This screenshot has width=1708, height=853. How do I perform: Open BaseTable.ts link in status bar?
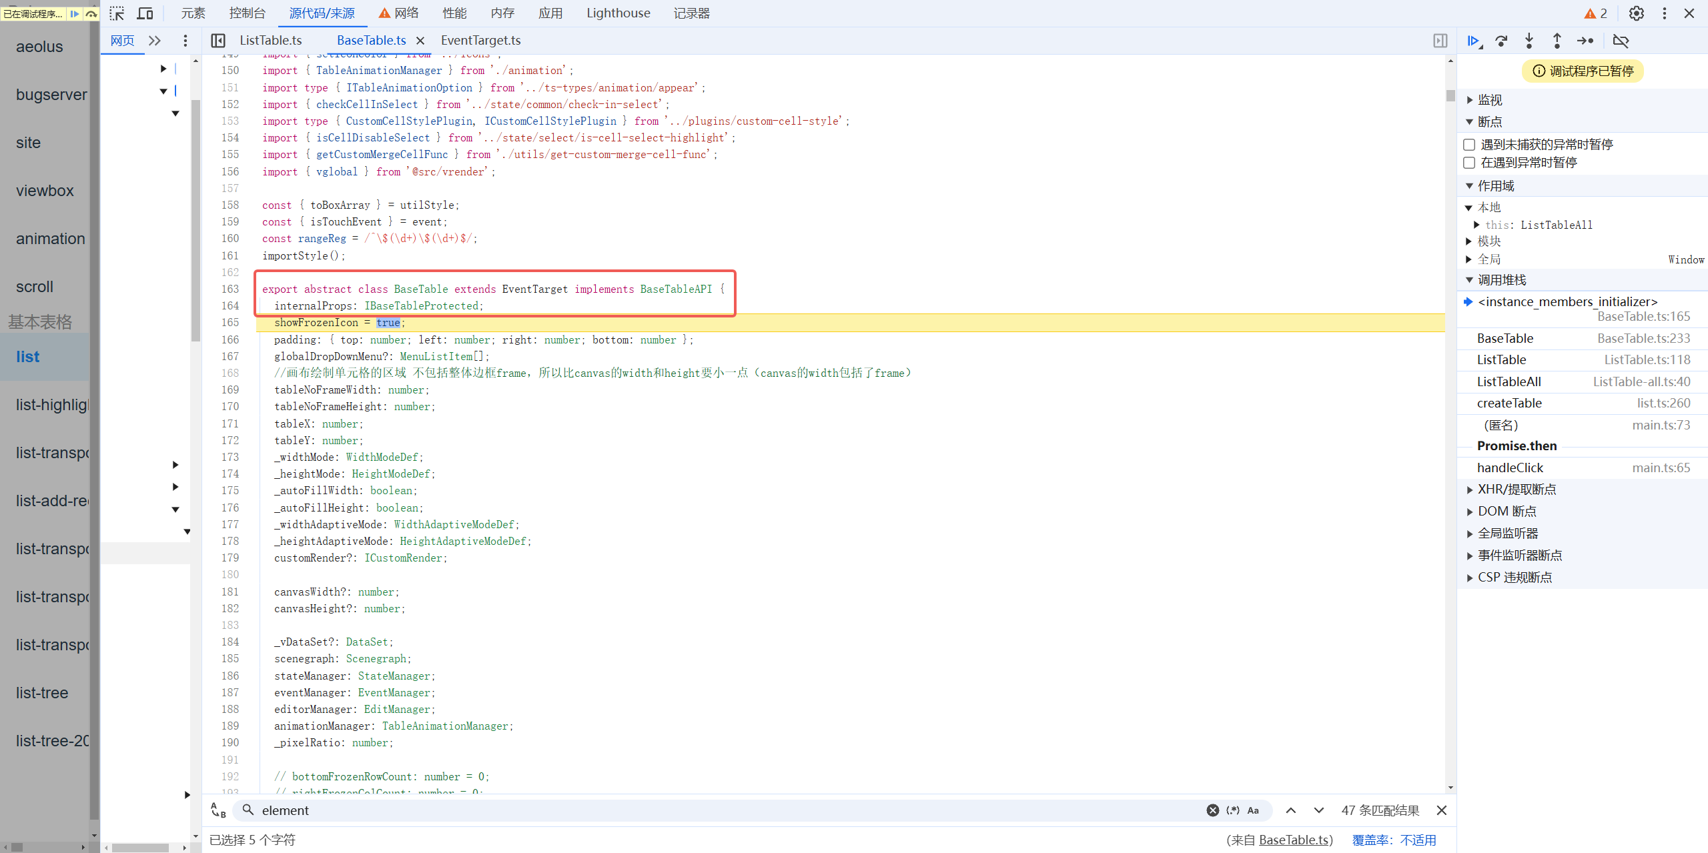(x=1294, y=840)
